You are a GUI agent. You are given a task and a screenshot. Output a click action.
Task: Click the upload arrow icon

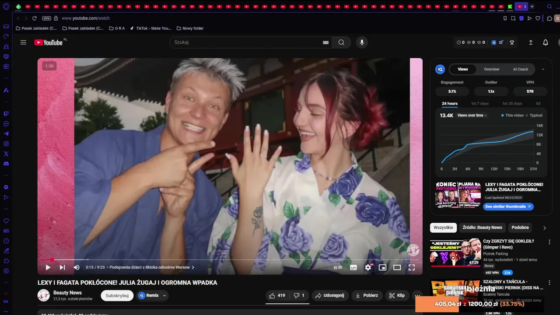(x=531, y=42)
